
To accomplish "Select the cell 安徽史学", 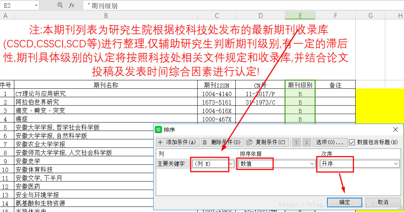I will click(x=84, y=161).
